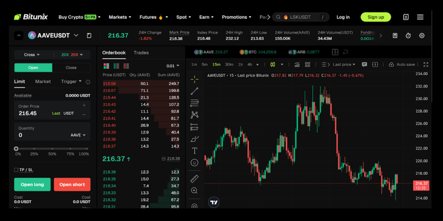
Task: Select the ruler measure tool
Action: click(194, 179)
